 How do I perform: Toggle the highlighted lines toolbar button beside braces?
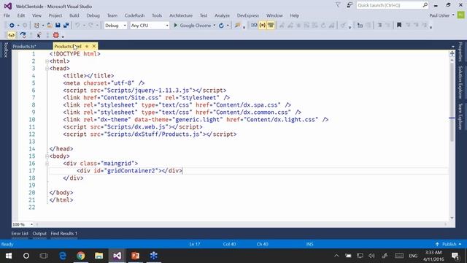tap(271, 26)
